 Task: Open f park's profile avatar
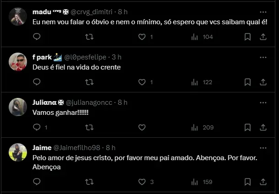pyautogui.click(x=18, y=61)
